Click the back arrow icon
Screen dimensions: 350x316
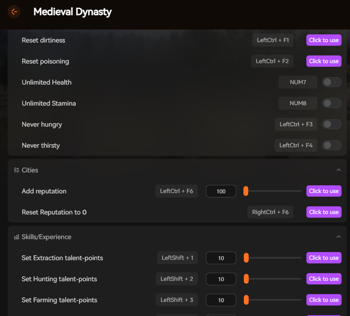pos(14,12)
